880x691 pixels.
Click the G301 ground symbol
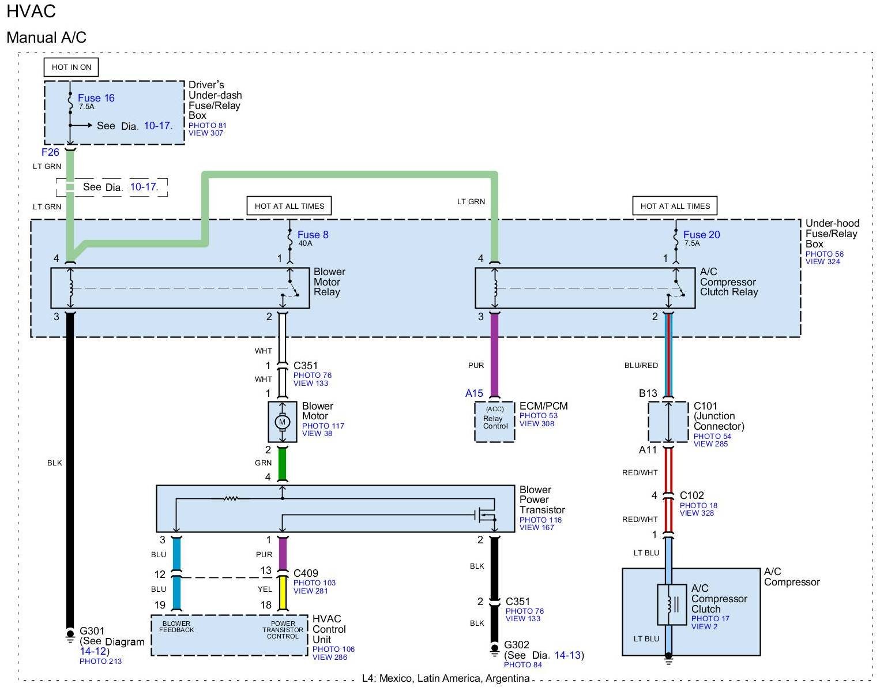pyautogui.click(x=70, y=636)
